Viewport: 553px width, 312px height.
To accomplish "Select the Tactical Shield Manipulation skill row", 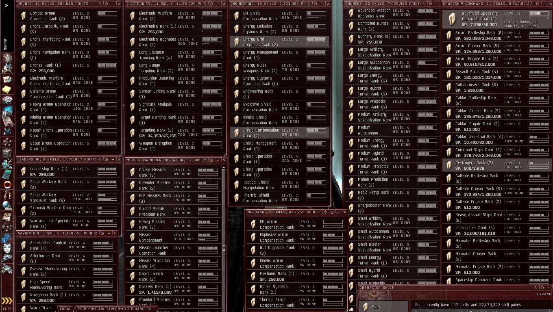I will (x=280, y=185).
